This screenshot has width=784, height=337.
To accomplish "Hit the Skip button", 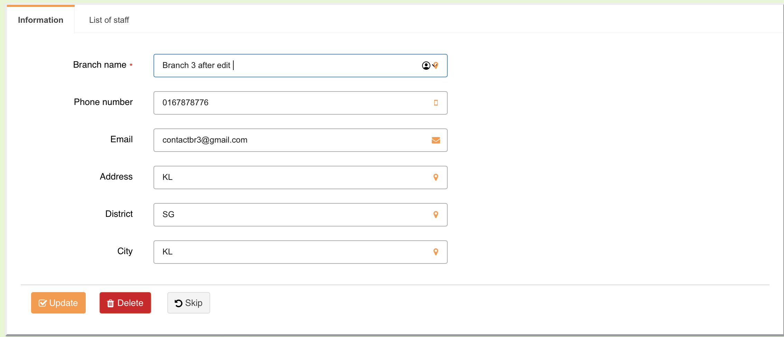I will 189,303.
